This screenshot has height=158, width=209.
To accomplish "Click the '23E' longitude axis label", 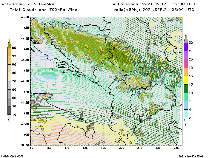I will 176,148.
